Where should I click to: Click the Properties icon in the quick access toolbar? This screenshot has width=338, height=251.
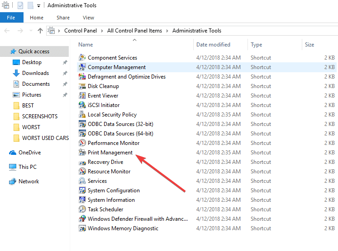pyautogui.click(x=20, y=5)
